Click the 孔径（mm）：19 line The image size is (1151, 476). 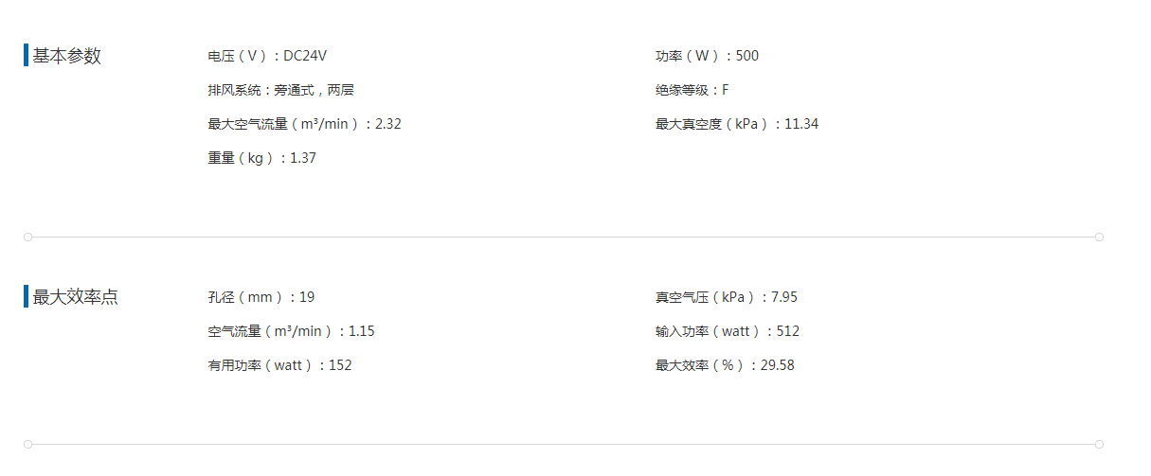[261, 297]
